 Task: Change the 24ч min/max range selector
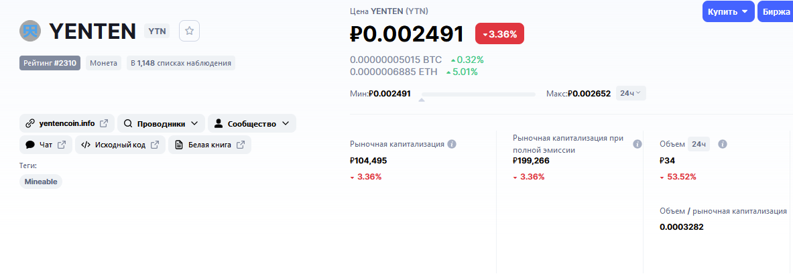pos(631,94)
